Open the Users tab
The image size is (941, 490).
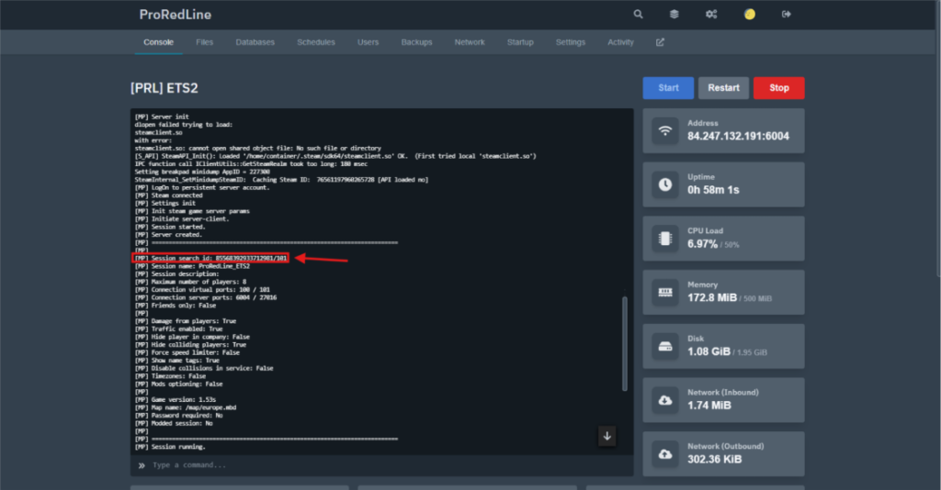point(368,42)
